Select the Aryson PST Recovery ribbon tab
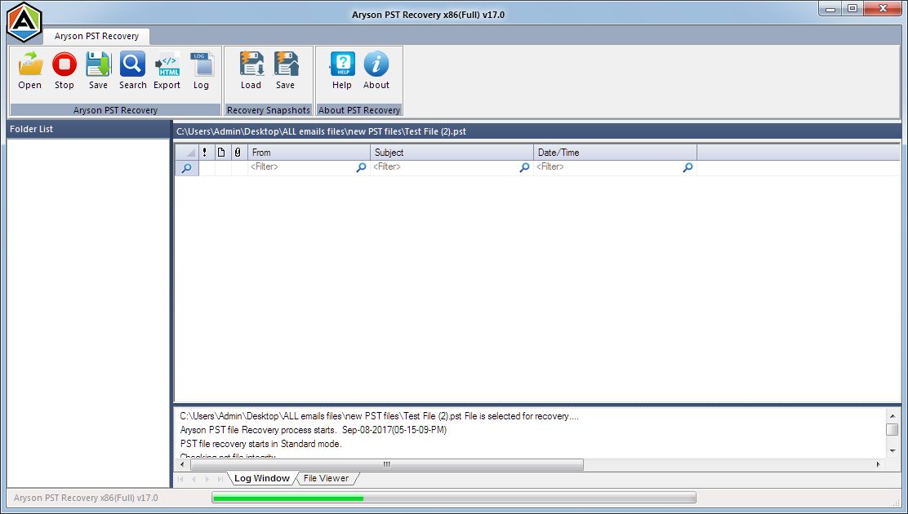The image size is (908, 514). 96,36
